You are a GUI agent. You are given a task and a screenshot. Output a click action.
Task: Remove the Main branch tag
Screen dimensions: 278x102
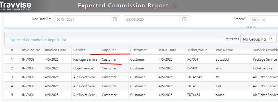pyautogui.click(x=263, y=20)
